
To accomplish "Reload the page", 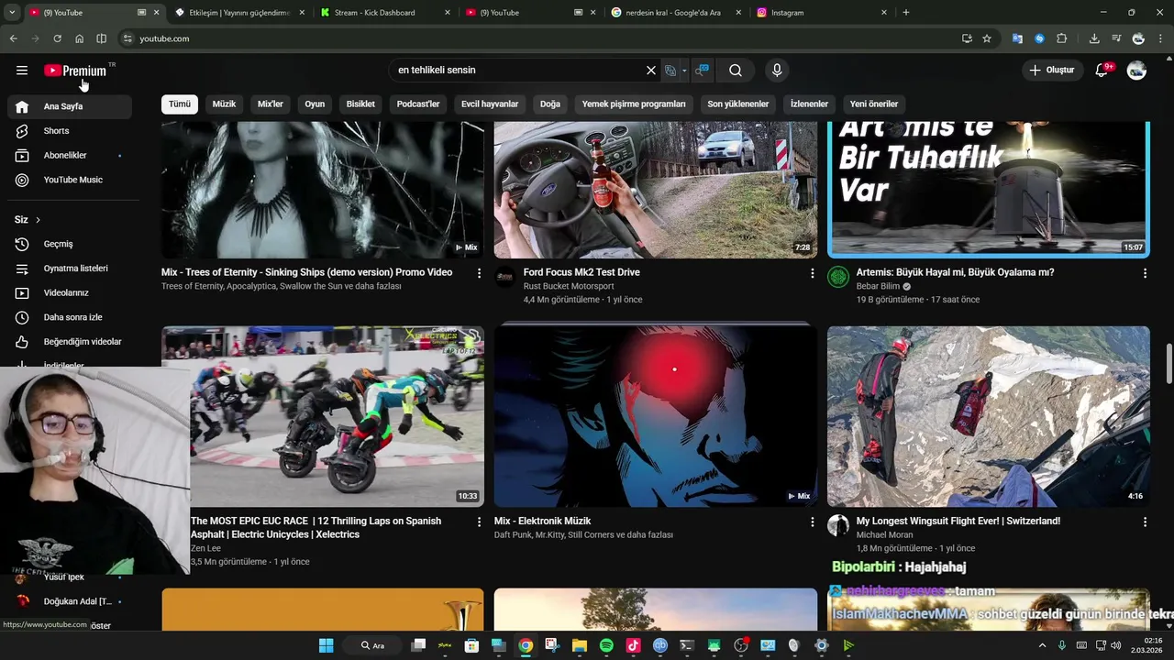I will [x=57, y=38].
